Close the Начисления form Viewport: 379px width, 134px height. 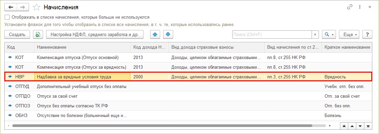[x=370, y=7]
